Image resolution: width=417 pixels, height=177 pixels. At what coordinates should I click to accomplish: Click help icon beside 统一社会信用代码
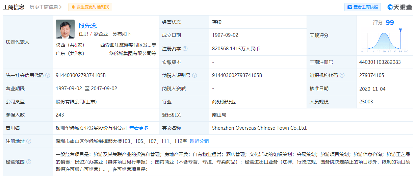(x=48, y=75)
